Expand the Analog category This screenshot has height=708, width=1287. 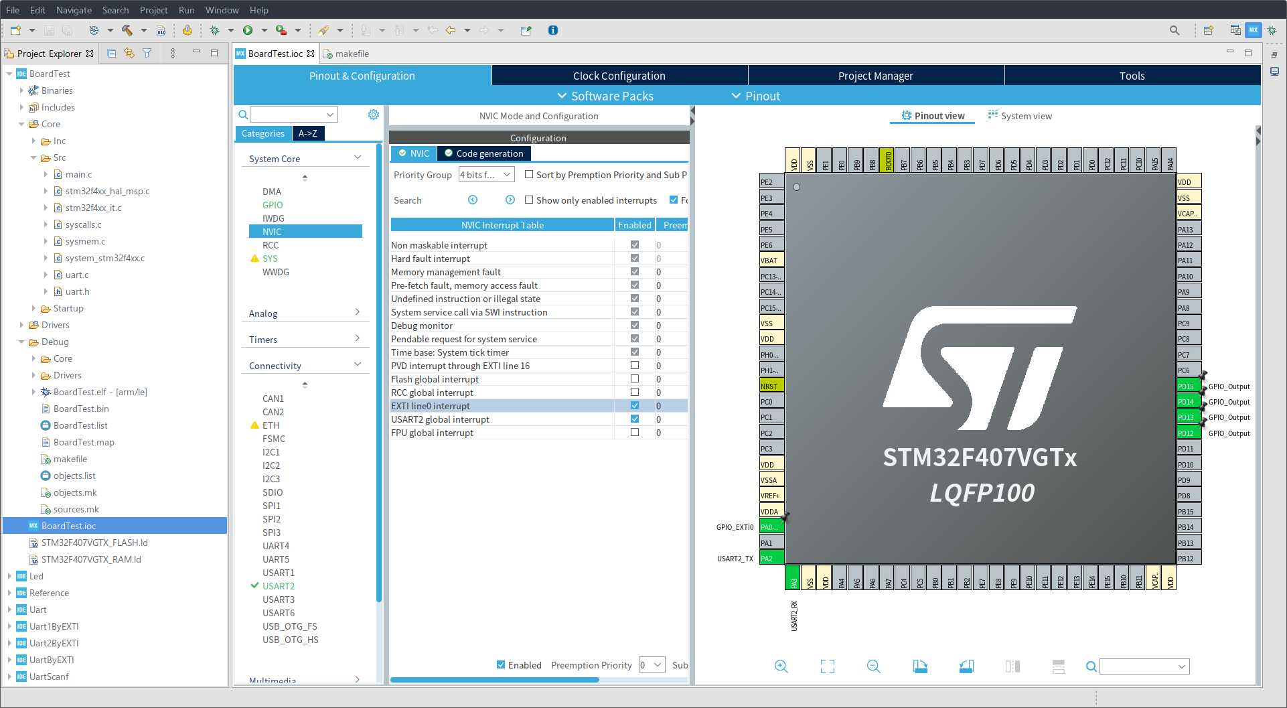[x=358, y=312]
